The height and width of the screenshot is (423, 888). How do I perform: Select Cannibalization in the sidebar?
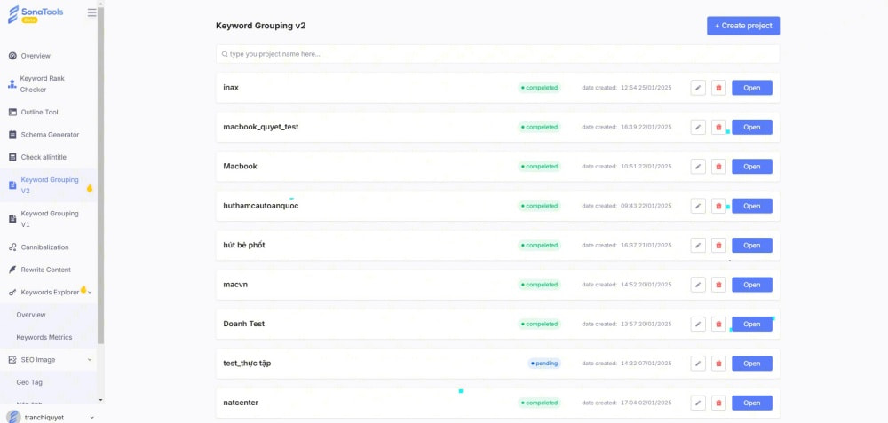(44, 247)
